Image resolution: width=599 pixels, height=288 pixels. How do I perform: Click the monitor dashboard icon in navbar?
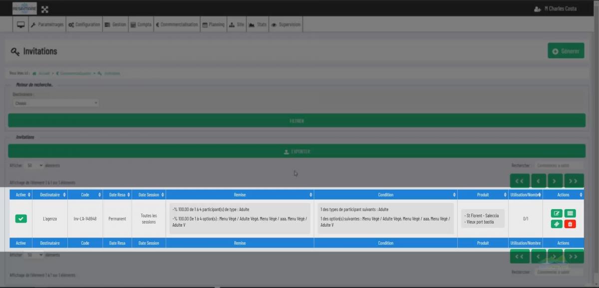point(20,24)
